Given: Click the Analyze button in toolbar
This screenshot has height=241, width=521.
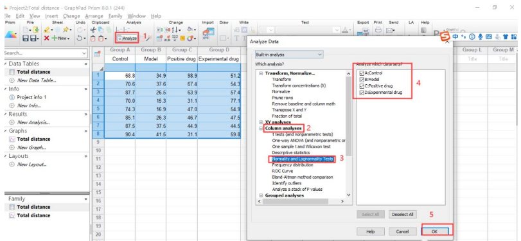Looking at the screenshot, I should [127, 39].
